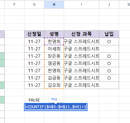
Task: Select column F header
Action: point(14,4)
